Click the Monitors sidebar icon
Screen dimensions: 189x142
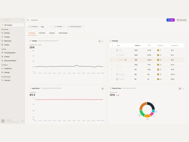pyautogui.click(x=2, y=33)
